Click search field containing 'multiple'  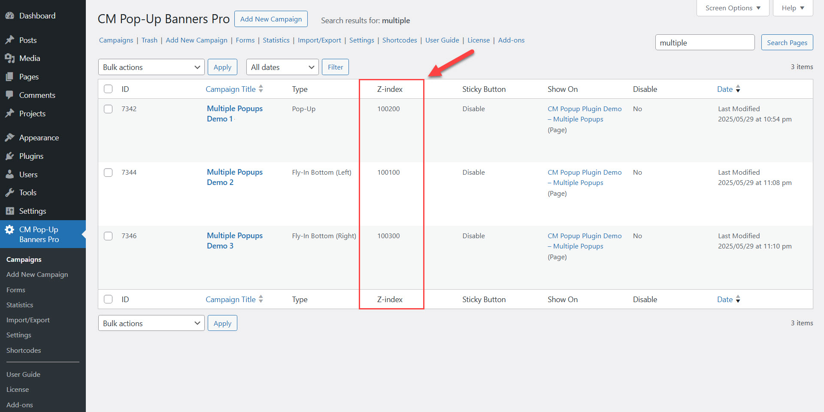click(x=705, y=42)
